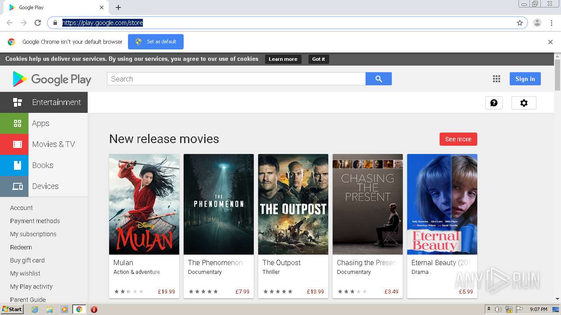
Task: Click Got it in cookie banner
Action: 319,59
